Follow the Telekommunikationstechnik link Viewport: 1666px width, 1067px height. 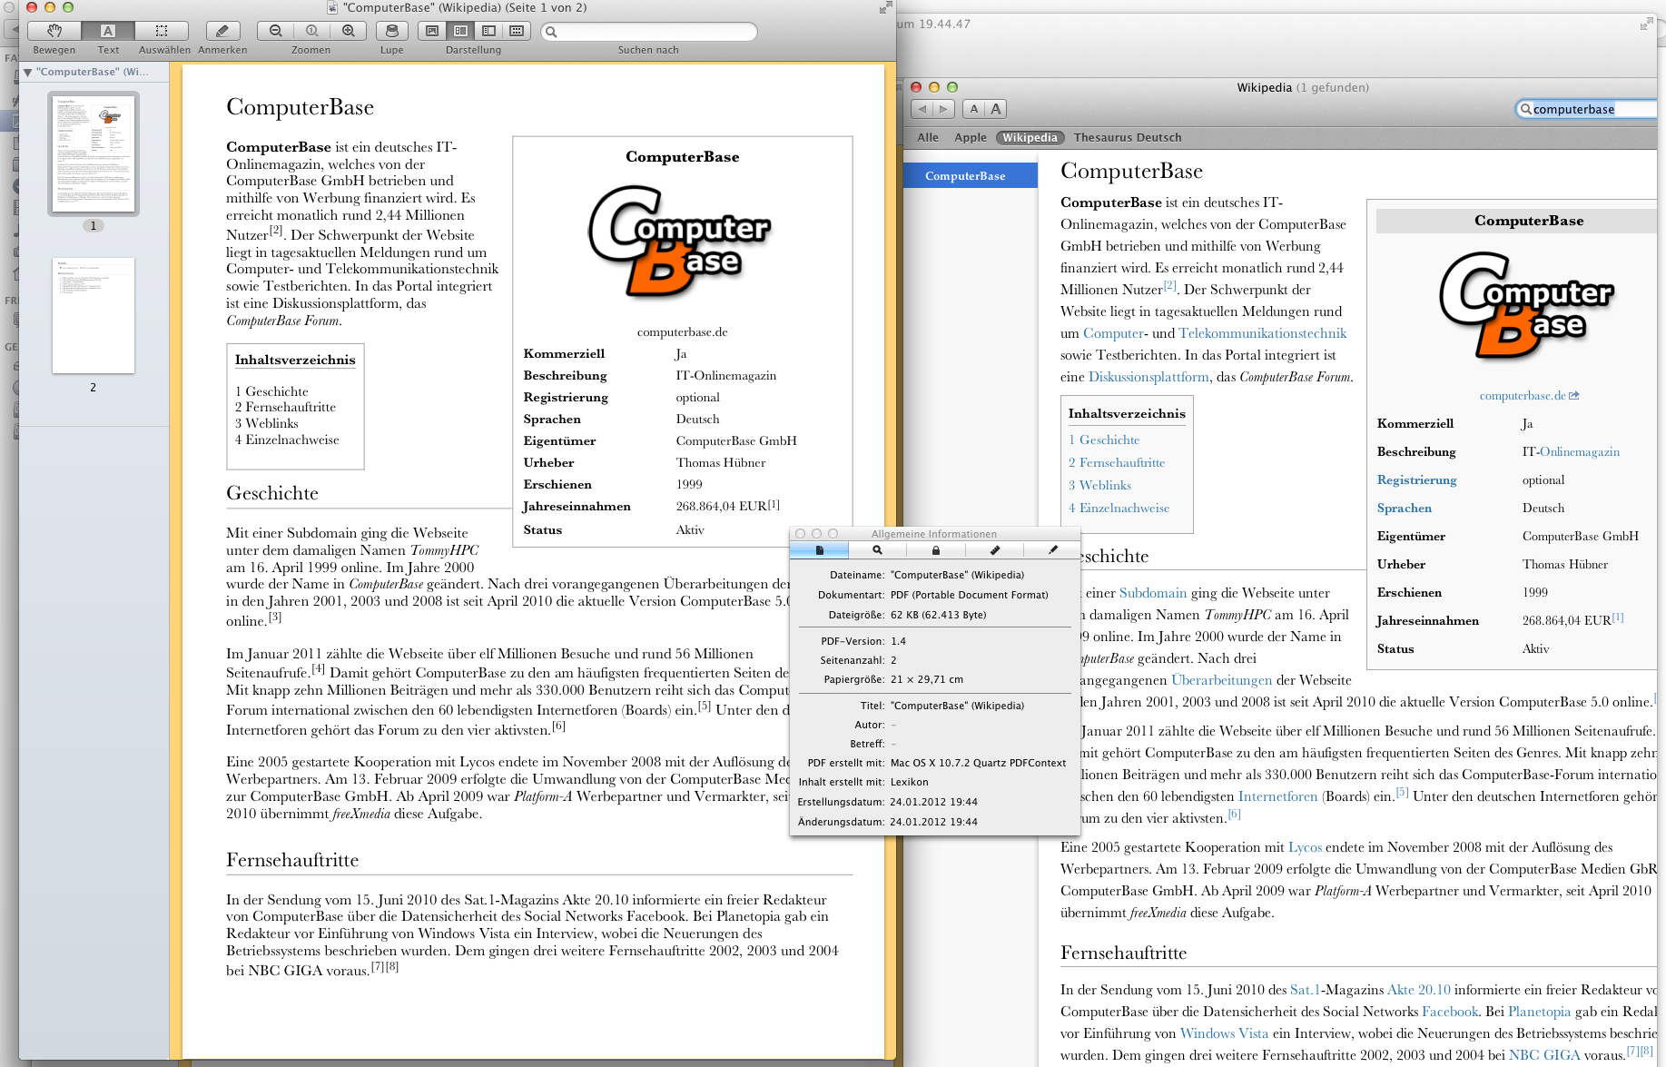click(x=1263, y=333)
